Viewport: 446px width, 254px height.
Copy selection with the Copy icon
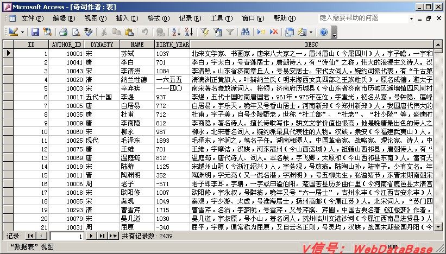[116, 32]
